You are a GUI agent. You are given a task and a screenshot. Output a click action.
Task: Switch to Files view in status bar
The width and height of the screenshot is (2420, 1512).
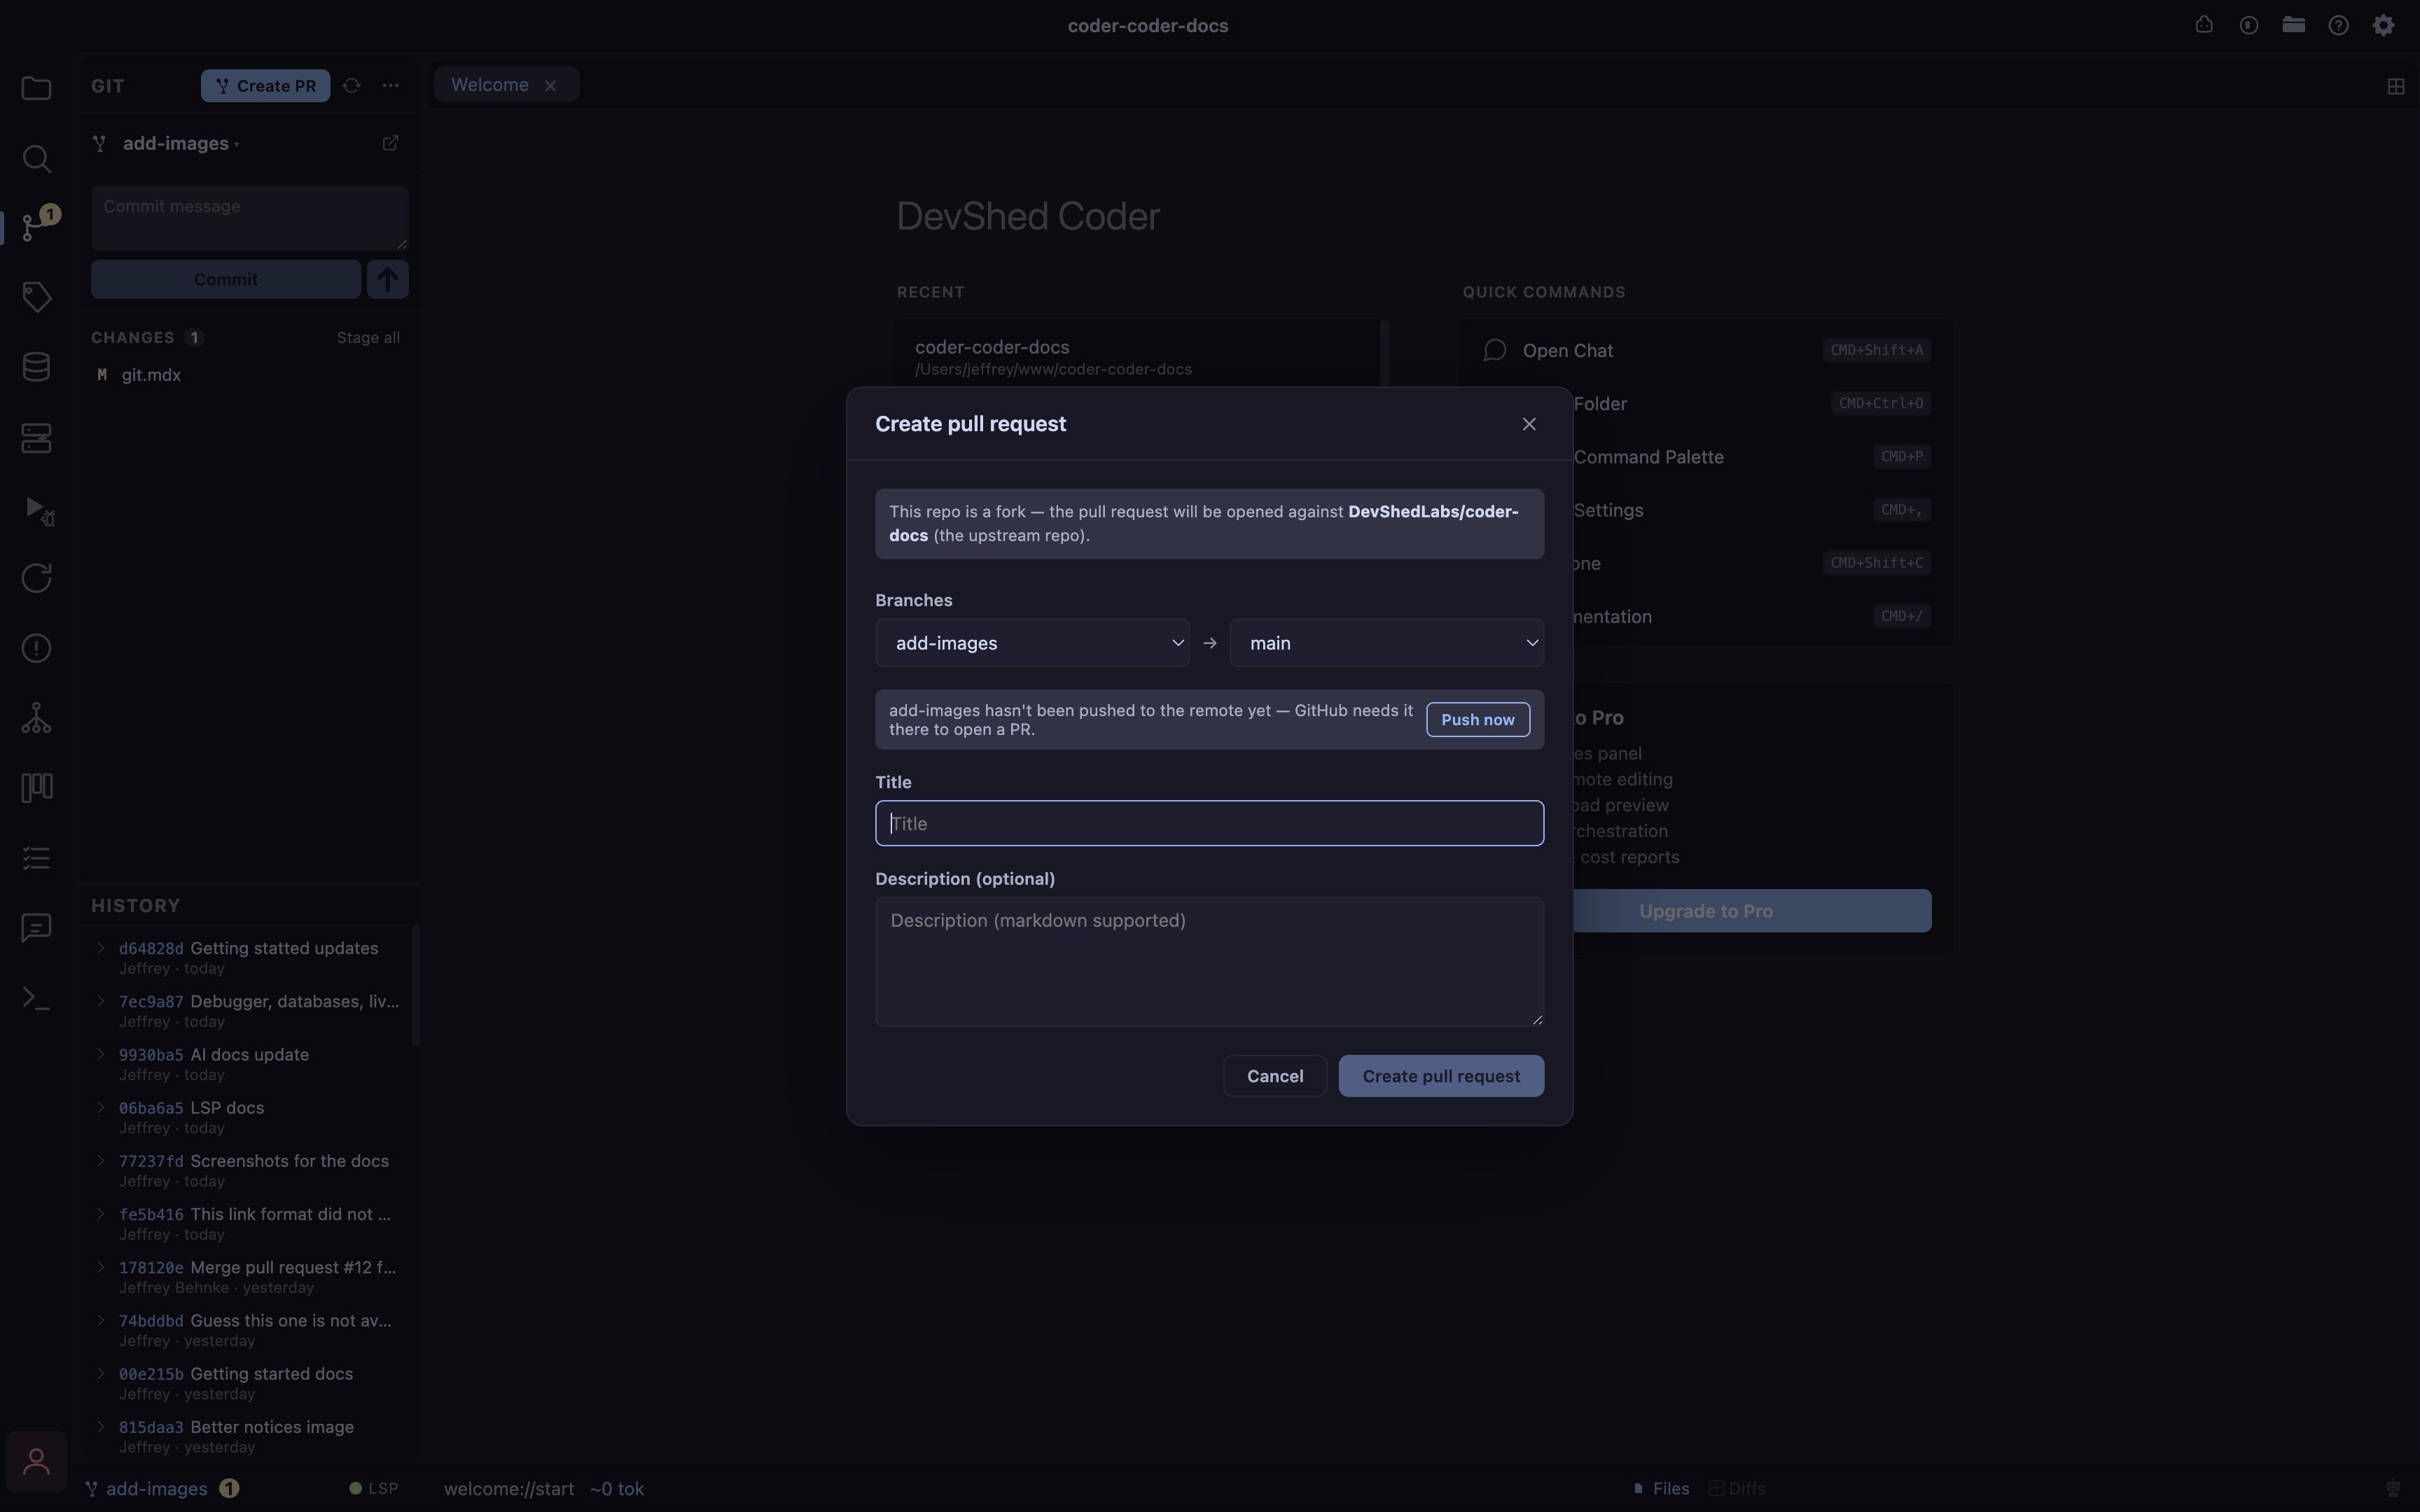tap(1660, 1488)
